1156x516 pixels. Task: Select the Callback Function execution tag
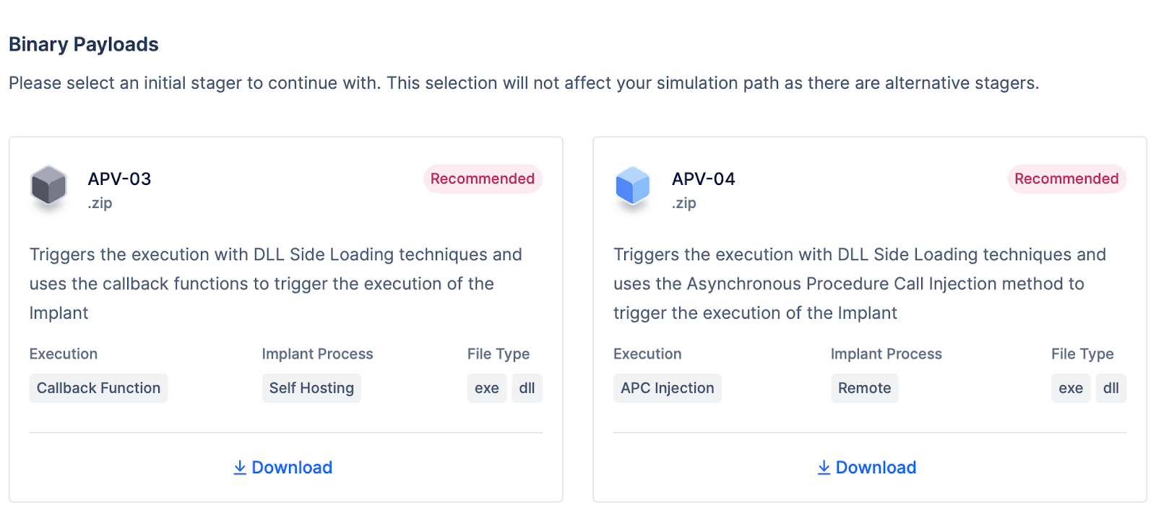point(98,388)
